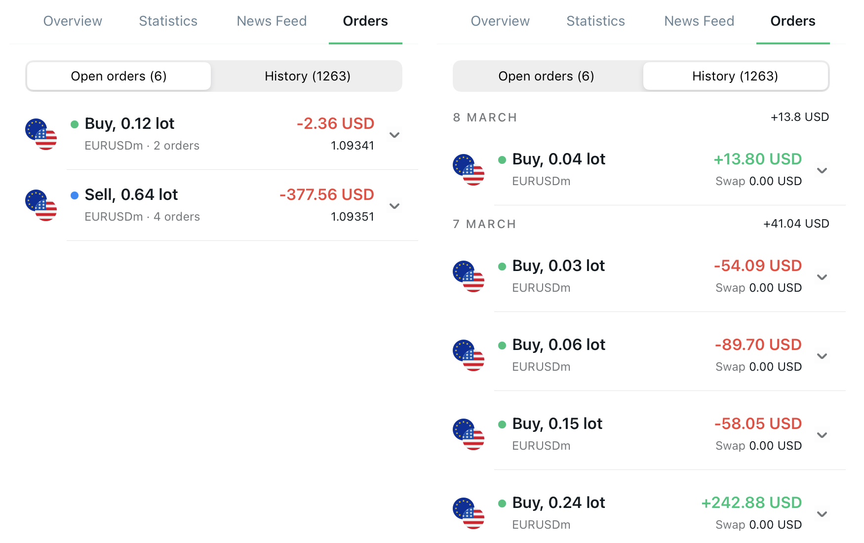Open the News Feed tab in right panel
The height and width of the screenshot is (543, 864).
point(699,21)
